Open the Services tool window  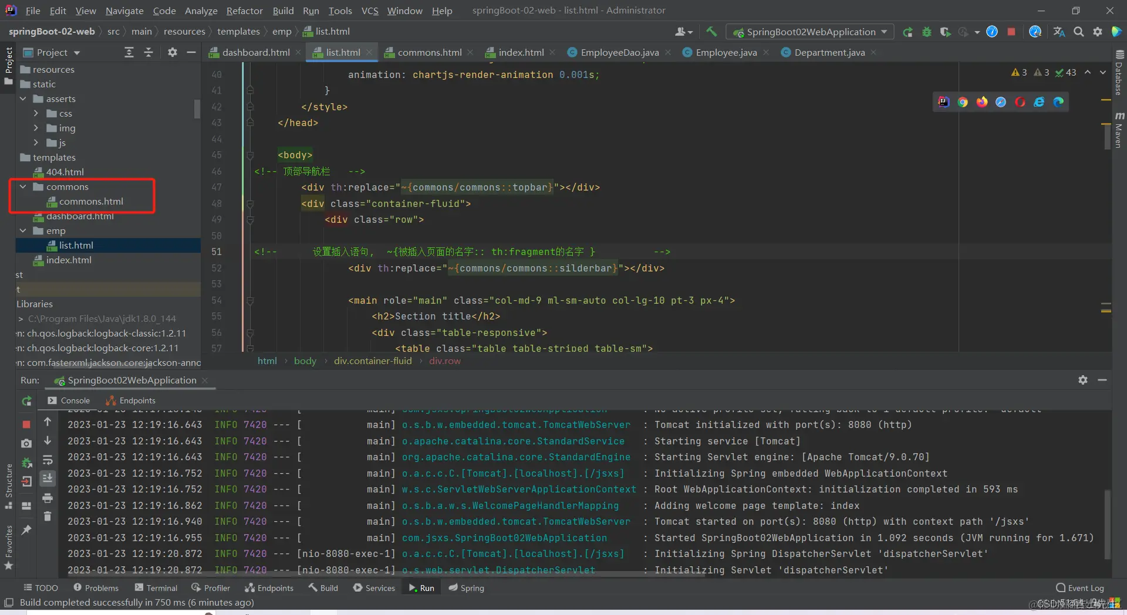click(x=374, y=588)
